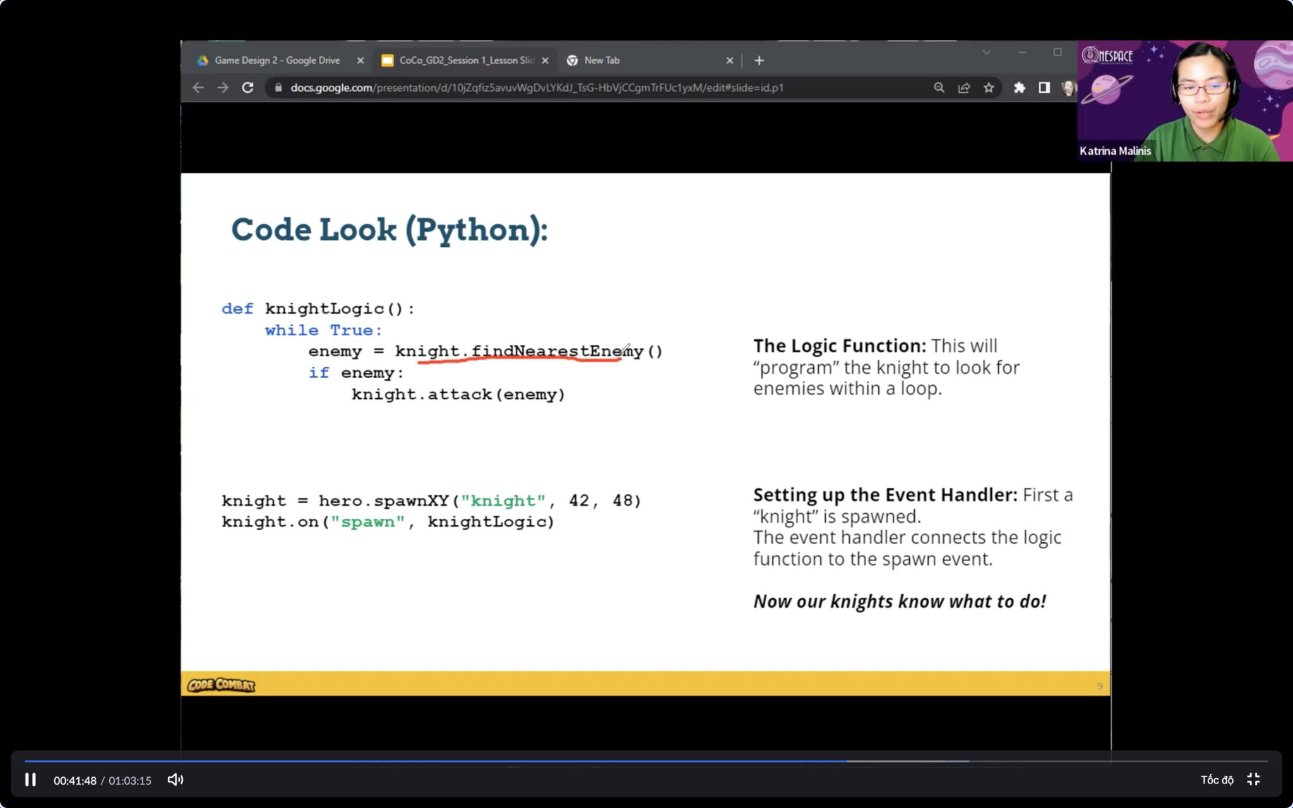The width and height of the screenshot is (1293, 808).
Task: Enter fullscreen mode on the video player
Action: (1255, 780)
